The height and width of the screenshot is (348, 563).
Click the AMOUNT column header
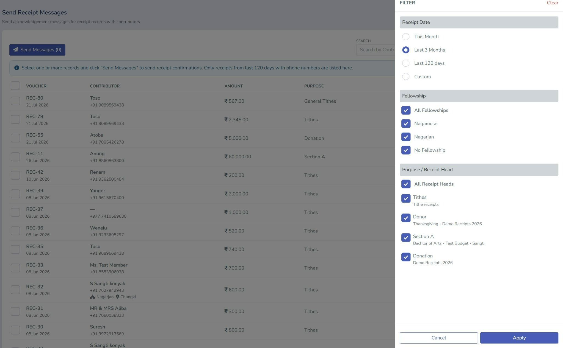(234, 86)
